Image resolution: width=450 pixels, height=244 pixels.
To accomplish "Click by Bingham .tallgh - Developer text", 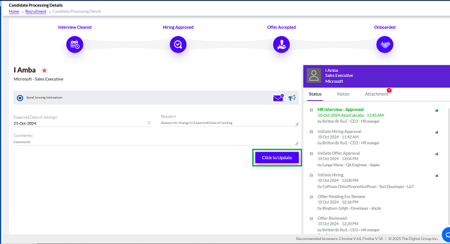I will point(349,208).
